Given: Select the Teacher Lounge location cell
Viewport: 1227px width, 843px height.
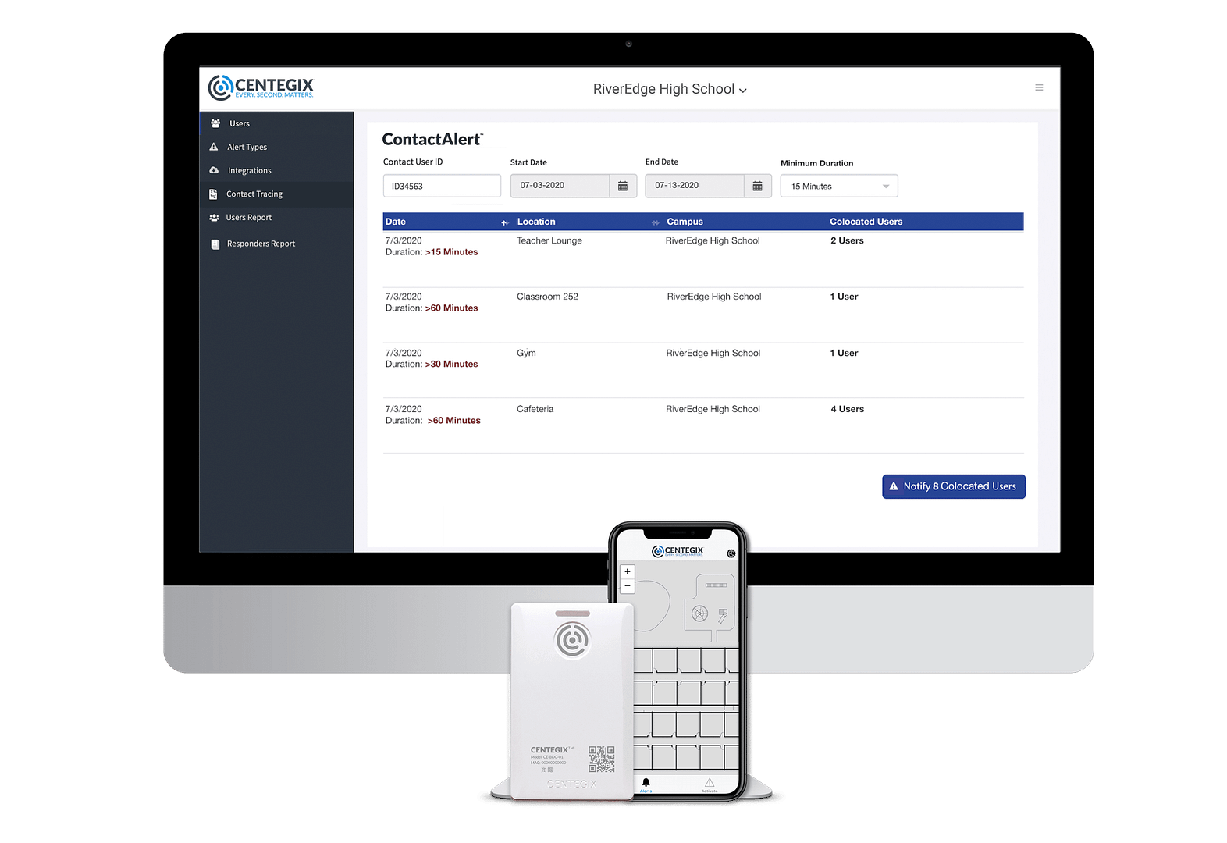Looking at the screenshot, I should pos(549,240).
